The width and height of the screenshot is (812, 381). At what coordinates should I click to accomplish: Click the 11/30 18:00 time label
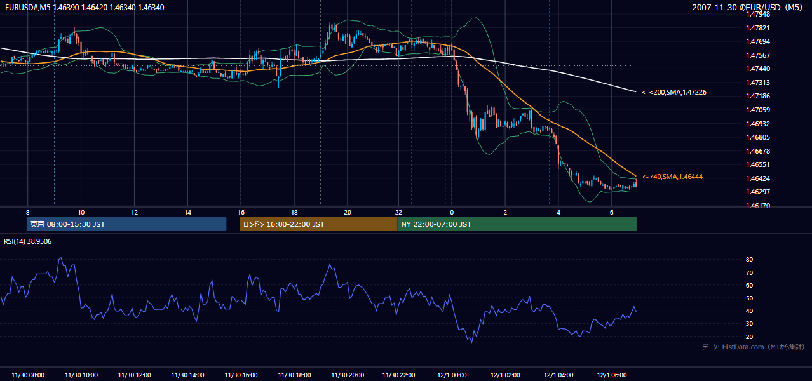pyautogui.click(x=294, y=375)
